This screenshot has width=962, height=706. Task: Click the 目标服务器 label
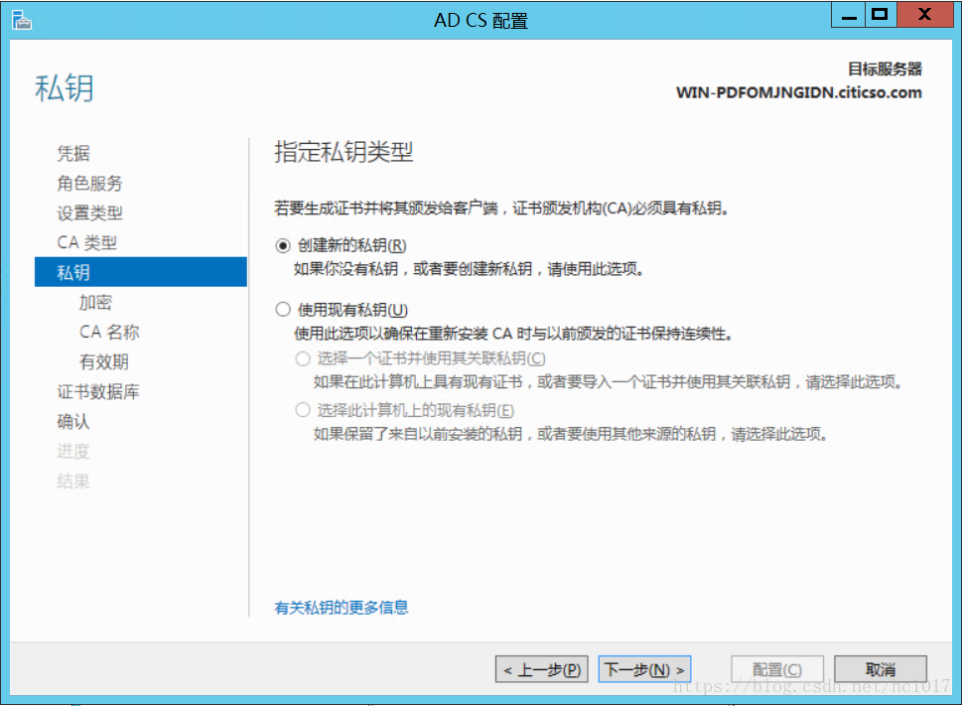click(885, 69)
